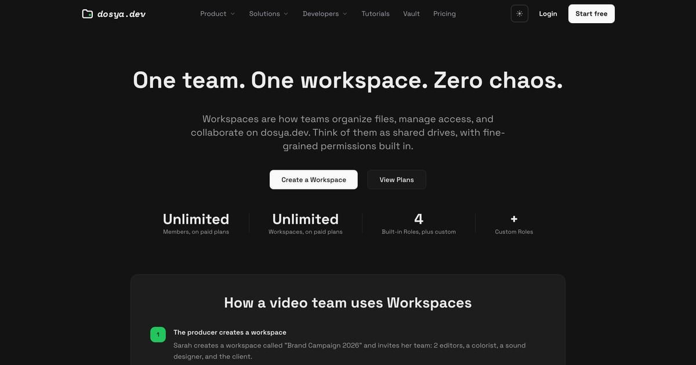The image size is (696, 365).
Task: Open the Pricing page link
Action: coord(444,13)
